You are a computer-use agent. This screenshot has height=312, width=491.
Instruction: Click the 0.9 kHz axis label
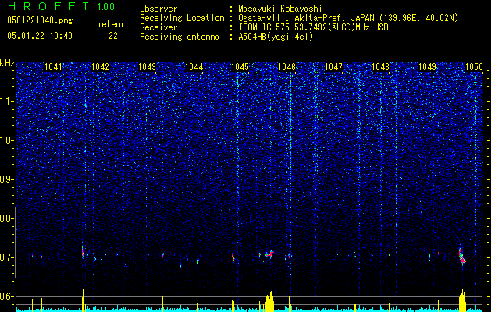pyautogui.click(x=6, y=179)
